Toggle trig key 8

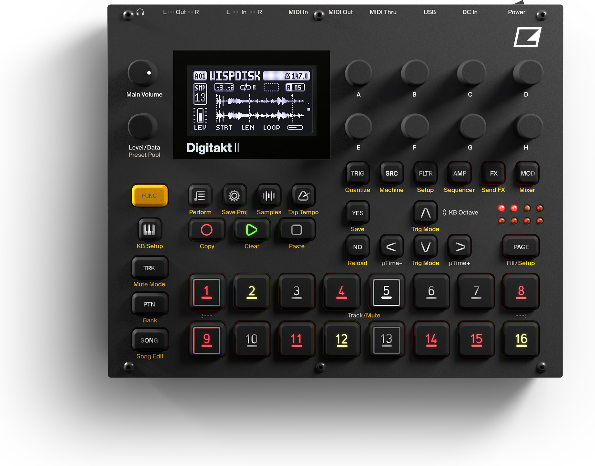[x=521, y=292]
